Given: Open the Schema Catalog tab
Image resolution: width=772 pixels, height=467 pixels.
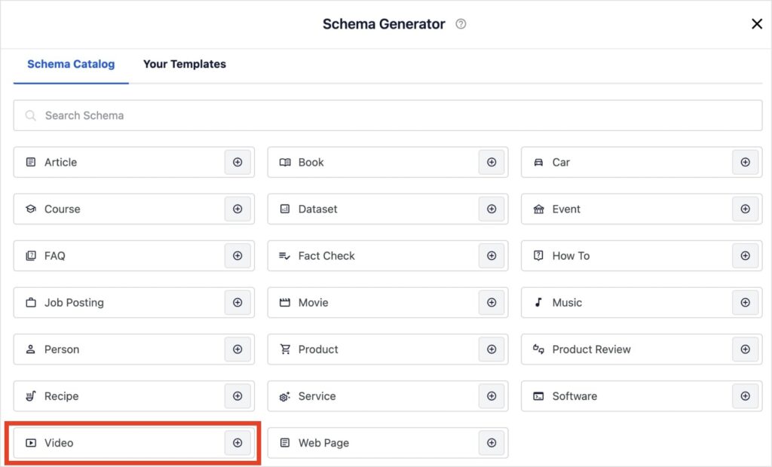Looking at the screenshot, I should click(71, 64).
